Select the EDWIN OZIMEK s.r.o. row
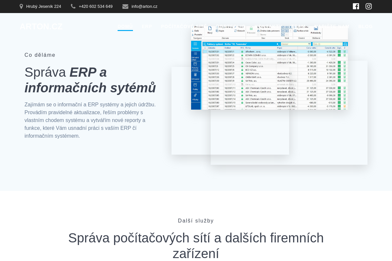Screen dimensions: 392x261 pyautogui.click(x=275, y=55)
